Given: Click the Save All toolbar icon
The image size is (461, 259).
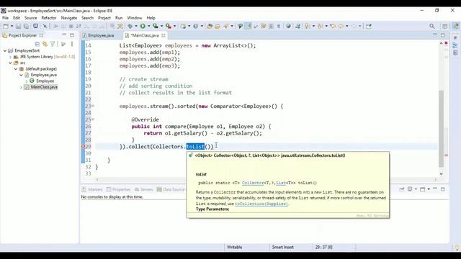Looking at the screenshot, I should [x=26, y=26].
